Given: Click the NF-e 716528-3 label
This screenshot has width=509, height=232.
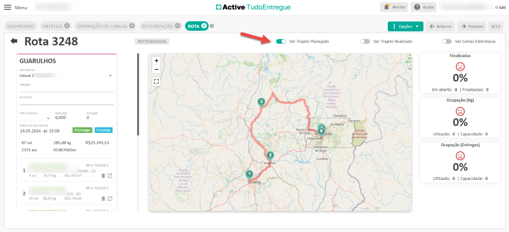Looking at the screenshot, I should (x=97, y=166).
